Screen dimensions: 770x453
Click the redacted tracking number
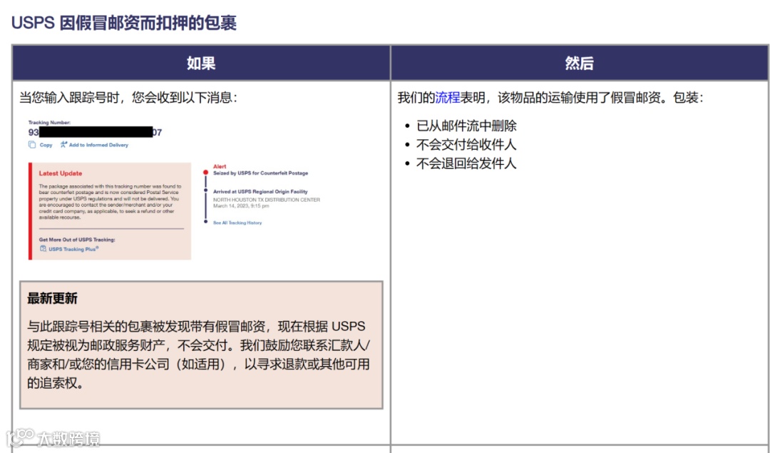(x=96, y=132)
